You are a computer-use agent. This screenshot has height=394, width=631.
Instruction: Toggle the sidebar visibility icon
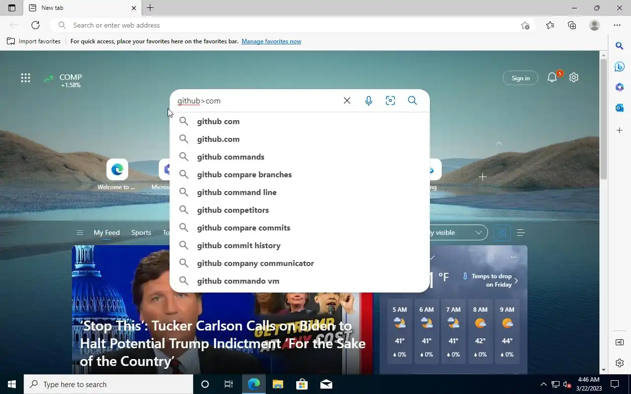(x=620, y=342)
